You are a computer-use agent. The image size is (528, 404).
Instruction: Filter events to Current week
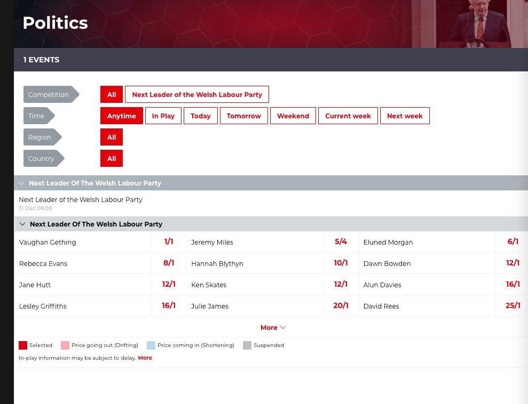[348, 116]
